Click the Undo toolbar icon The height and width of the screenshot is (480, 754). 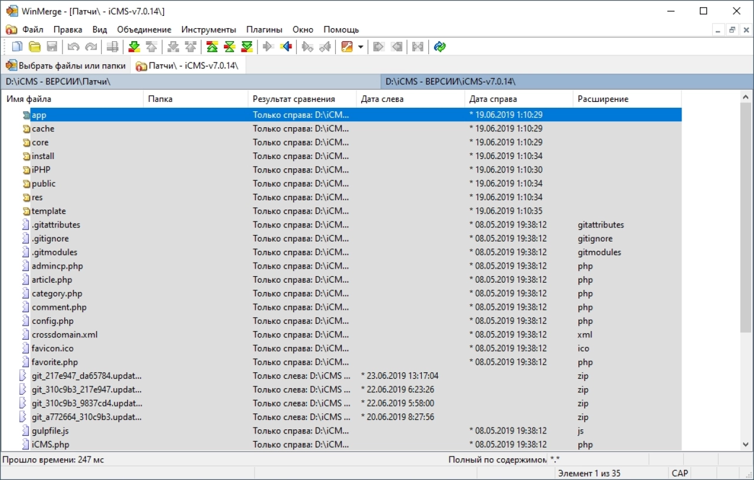[74, 47]
